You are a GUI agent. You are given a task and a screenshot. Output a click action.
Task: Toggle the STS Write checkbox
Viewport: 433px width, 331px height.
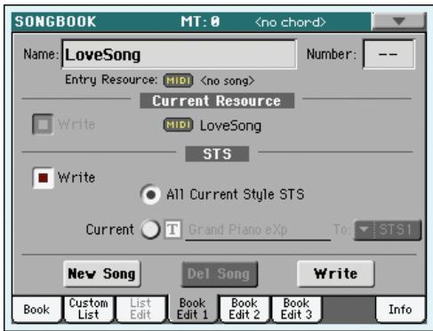tap(43, 177)
